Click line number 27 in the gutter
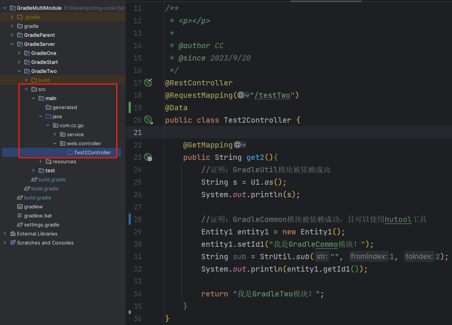 pos(138,207)
